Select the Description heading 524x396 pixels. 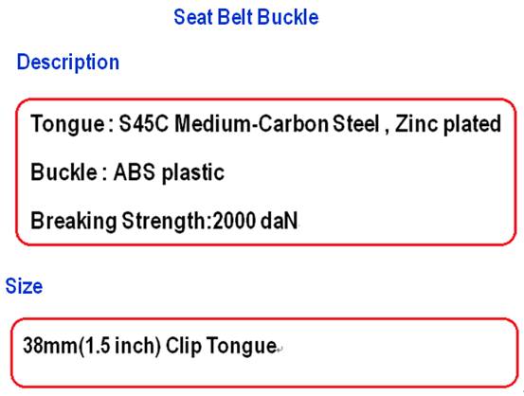click(x=68, y=63)
